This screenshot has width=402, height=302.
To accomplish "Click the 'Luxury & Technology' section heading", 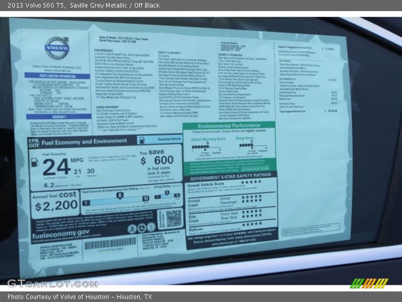I will coord(230,55).
